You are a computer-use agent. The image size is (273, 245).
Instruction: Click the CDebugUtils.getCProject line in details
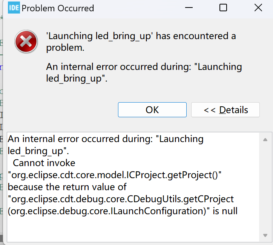(x=121, y=199)
